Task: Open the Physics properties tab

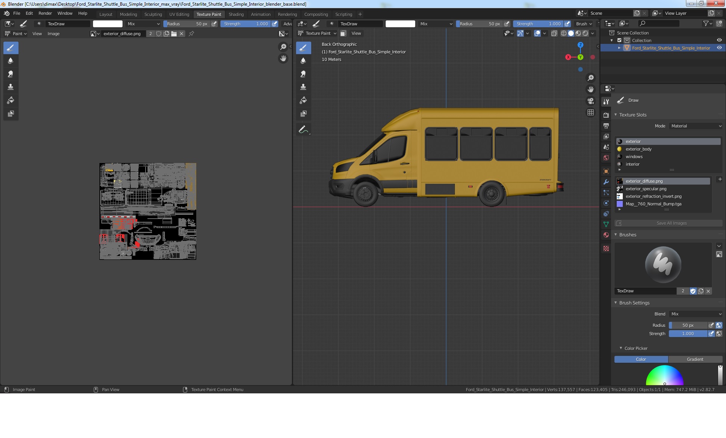Action: coord(606,203)
